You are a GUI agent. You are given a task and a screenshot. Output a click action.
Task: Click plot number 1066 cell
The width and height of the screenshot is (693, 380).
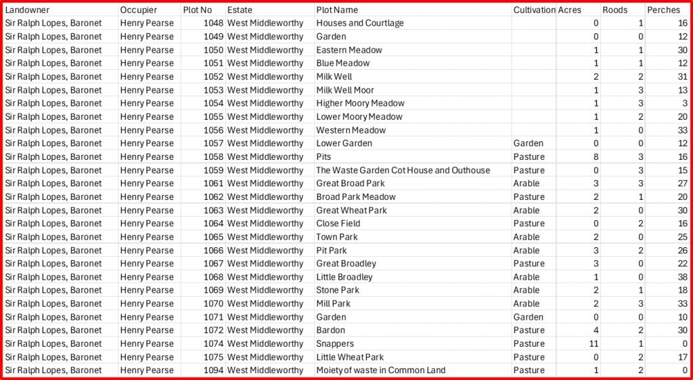(203, 251)
